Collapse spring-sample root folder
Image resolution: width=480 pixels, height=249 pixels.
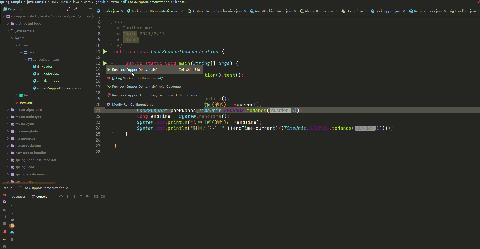click(x=4, y=16)
